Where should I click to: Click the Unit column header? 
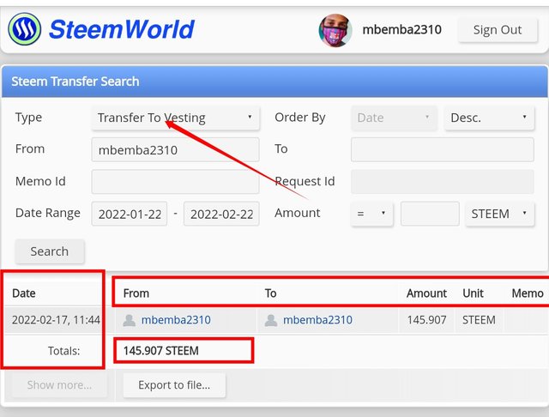tap(473, 293)
